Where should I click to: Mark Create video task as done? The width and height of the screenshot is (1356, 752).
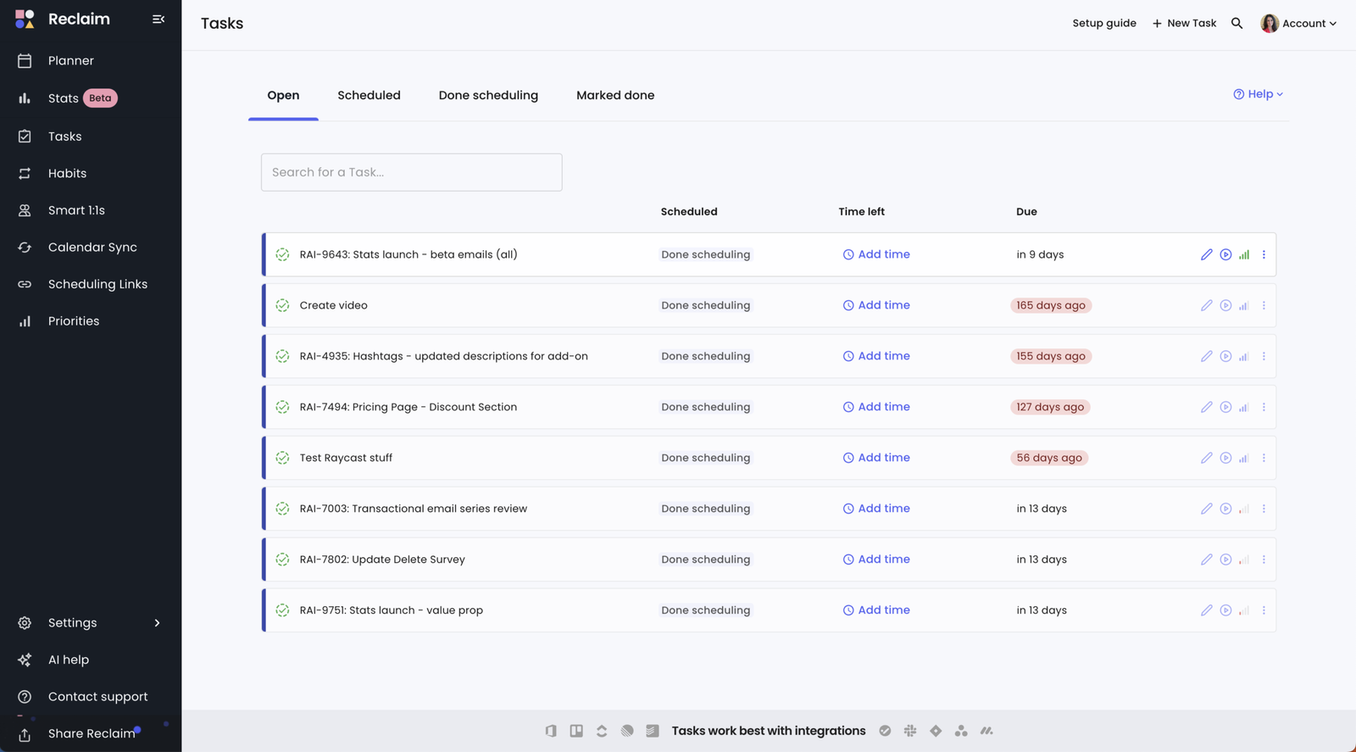pyautogui.click(x=282, y=305)
